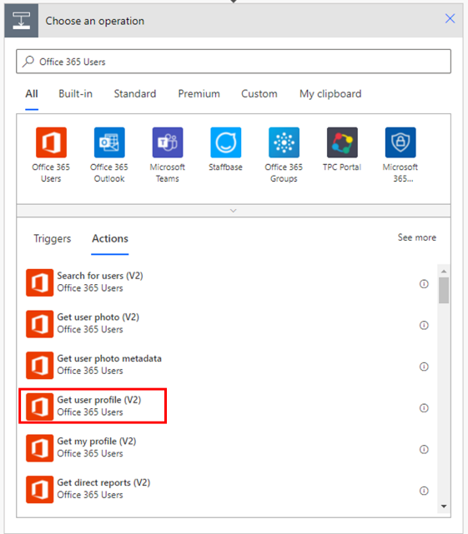Close the Choose an operation panel
This screenshot has height=534, width=468.
(450, 18)
